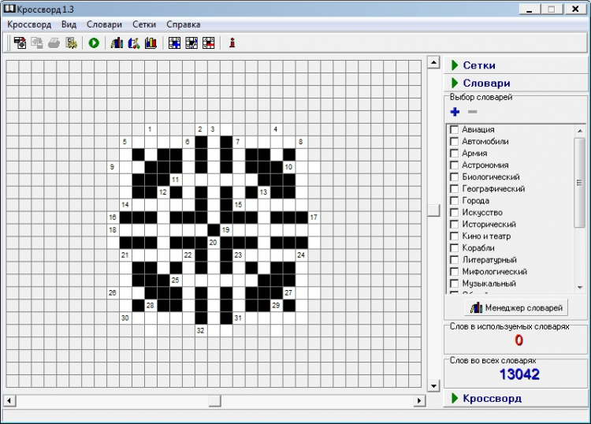Enable the Астрономия dictionary checkbox
Image resolution: width=591 pixels, height=424 pixels.
(x=455, y=165)
